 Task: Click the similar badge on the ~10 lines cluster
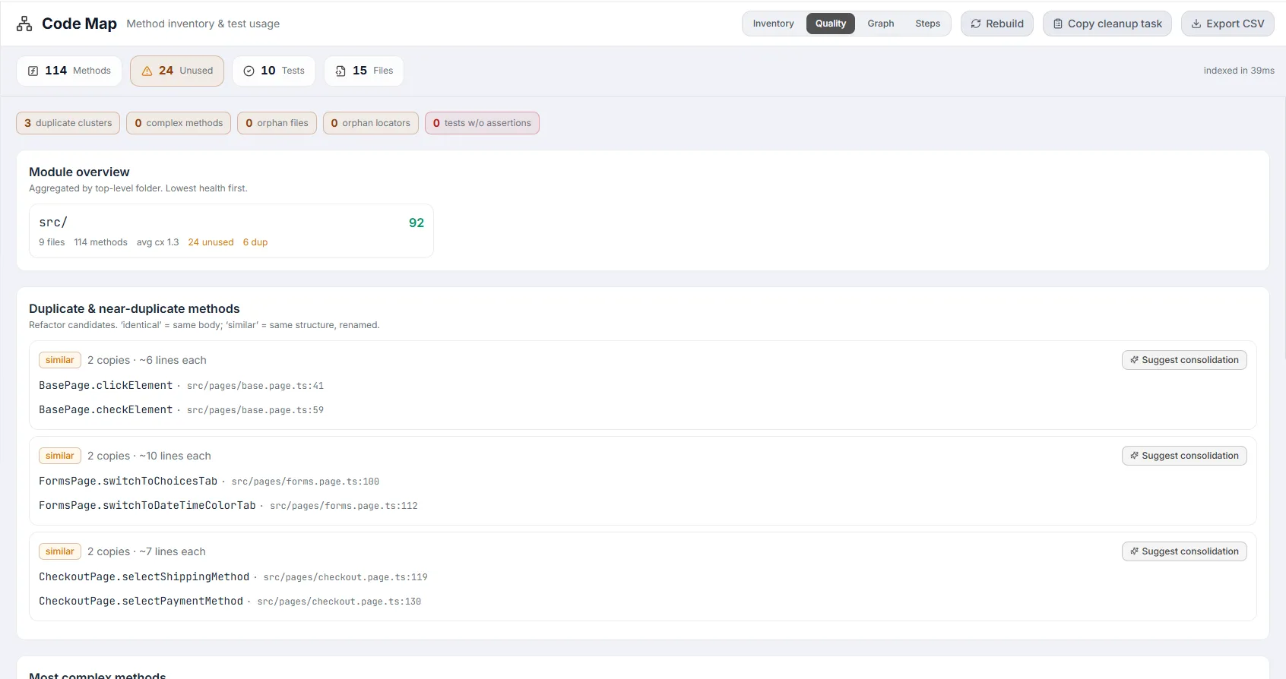coord(60,456)
